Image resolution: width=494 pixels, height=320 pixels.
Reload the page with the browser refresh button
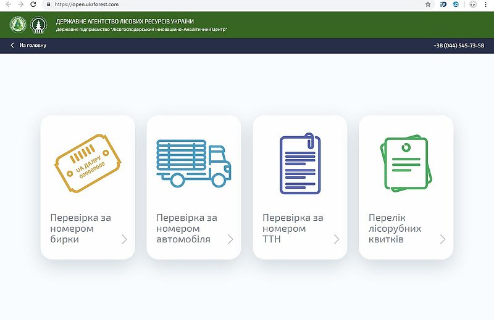tap(35, 4)
